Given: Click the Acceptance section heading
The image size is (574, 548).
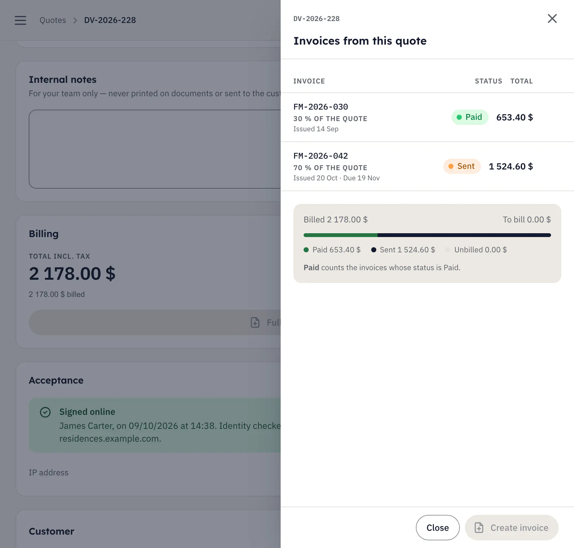Looking at the screenshot, I should (56, 380).
